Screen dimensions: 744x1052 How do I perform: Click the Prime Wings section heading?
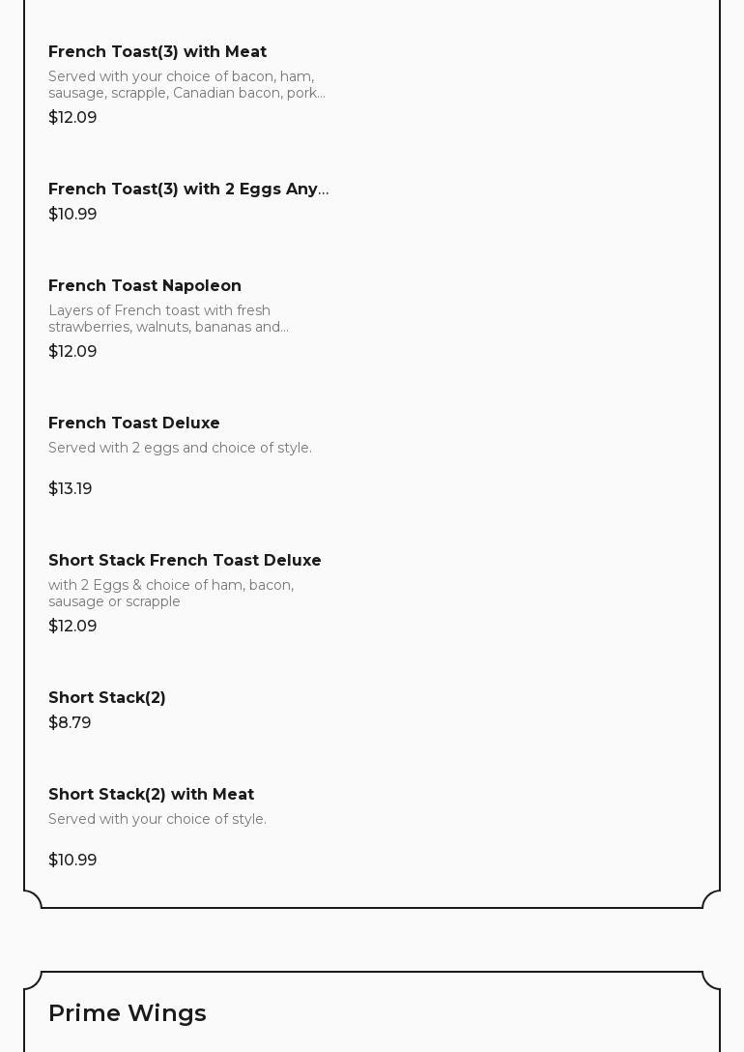[x=128, y=1013]
